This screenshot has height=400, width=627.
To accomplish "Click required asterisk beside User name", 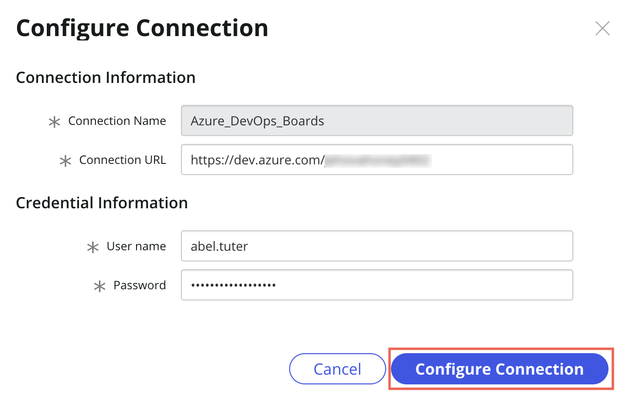I will point(93,248).
